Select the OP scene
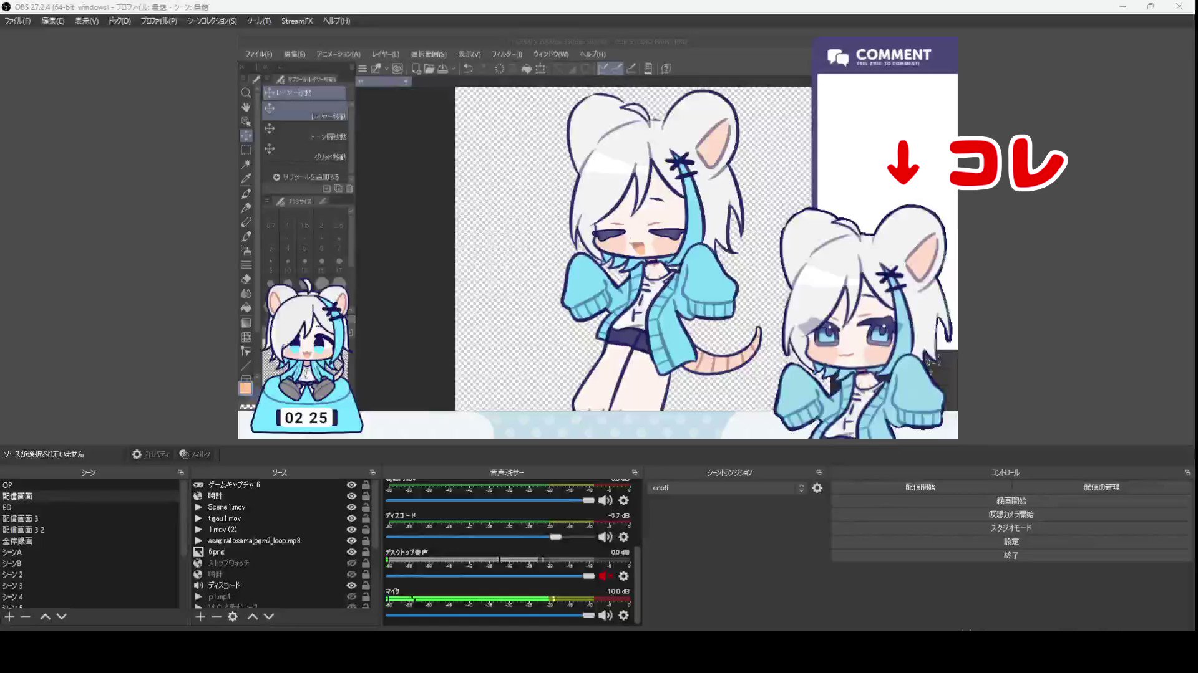The height and width of the screenshot is (673, 1198). [x=90, y=485]
